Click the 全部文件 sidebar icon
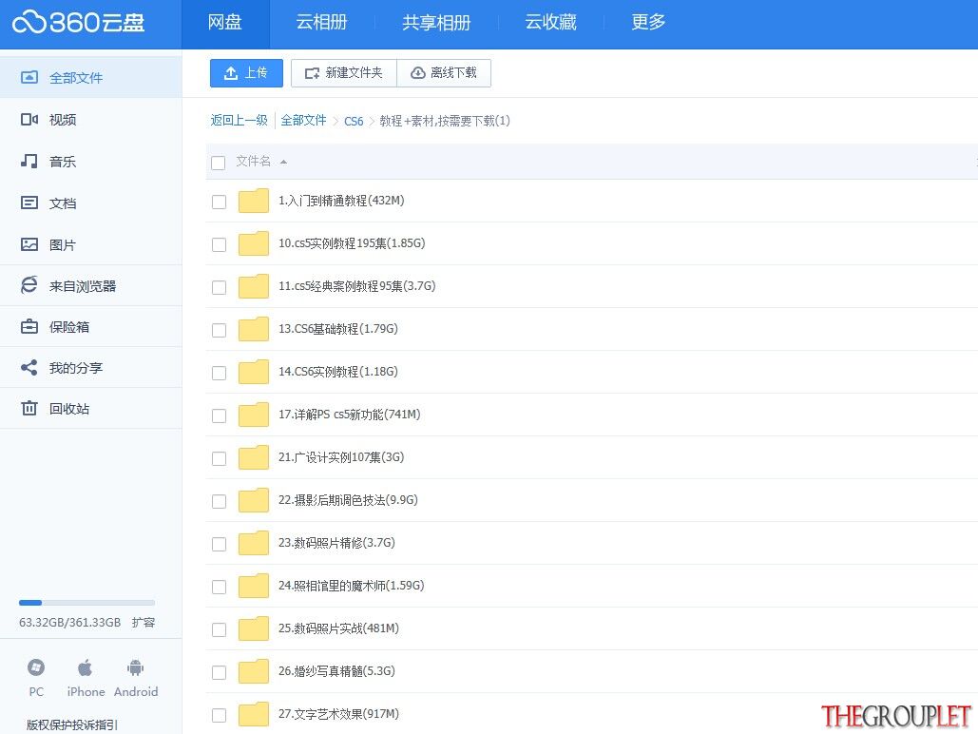Viewport: 978px width, 734px height. tap(29, 77)
